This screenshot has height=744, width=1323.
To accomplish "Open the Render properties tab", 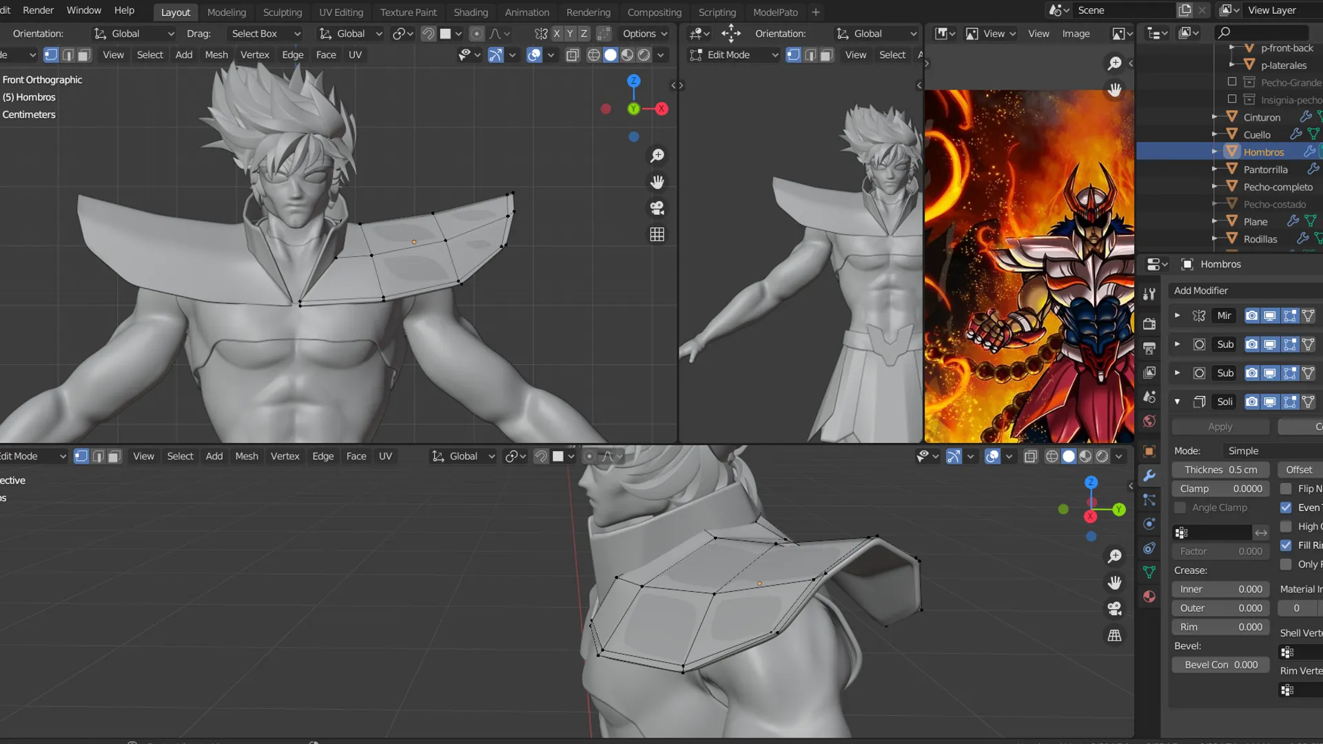I will click(x=1149, y=324).
